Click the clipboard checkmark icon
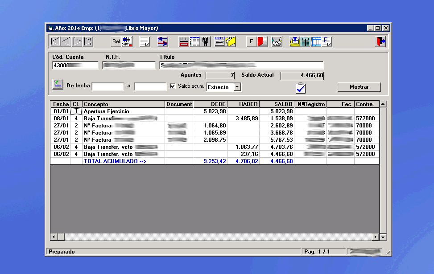This screenshot has height=274, width=434. coord(301,88)
